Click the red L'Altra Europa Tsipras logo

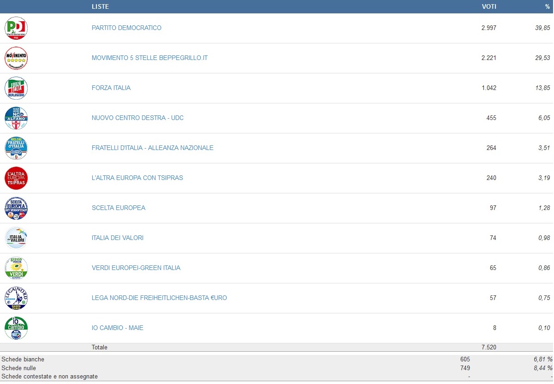coord(16,178)
